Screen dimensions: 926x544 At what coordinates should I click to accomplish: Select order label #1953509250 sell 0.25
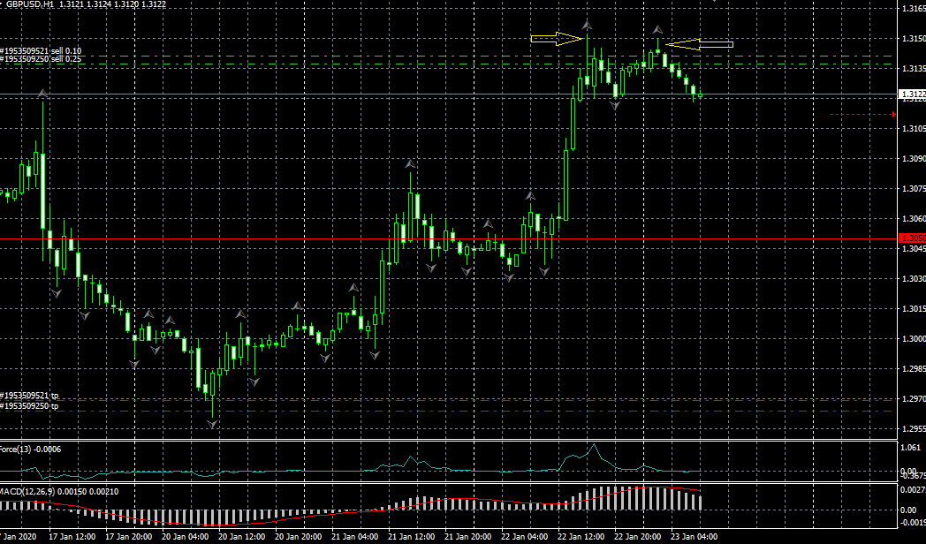(x=41, y=59)
